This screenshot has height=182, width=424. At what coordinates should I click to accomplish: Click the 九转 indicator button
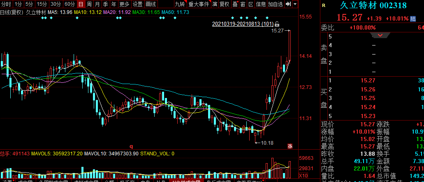tap(180, 4)
